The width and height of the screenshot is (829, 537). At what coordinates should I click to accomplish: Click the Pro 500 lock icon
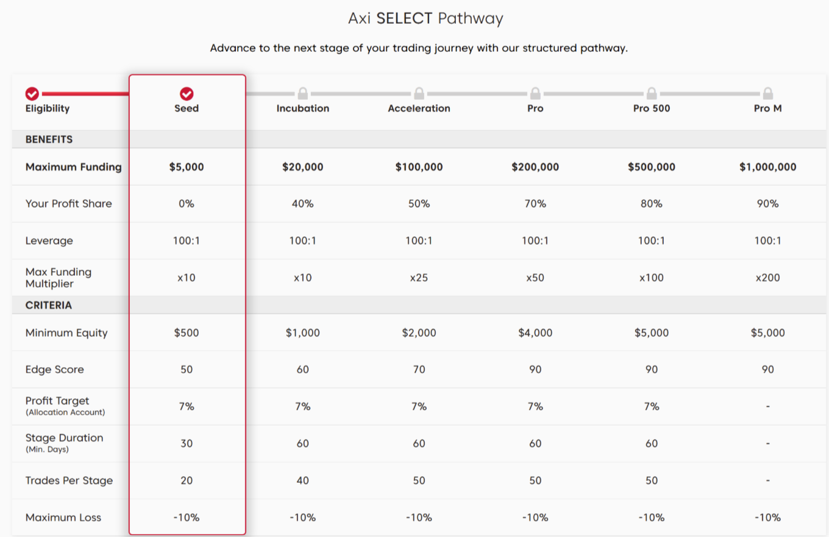coord(652,94)
